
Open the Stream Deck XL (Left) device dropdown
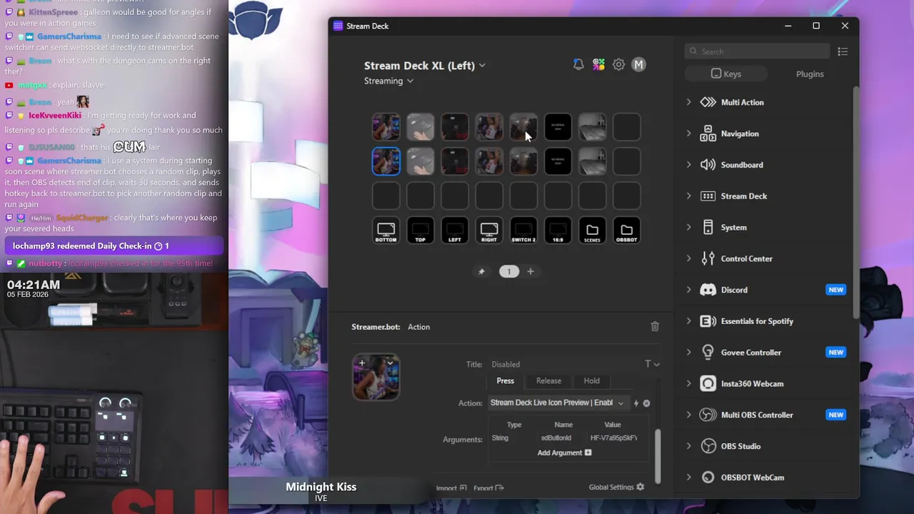point(425,65)
